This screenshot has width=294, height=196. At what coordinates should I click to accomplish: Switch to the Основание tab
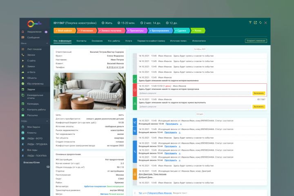97,41
